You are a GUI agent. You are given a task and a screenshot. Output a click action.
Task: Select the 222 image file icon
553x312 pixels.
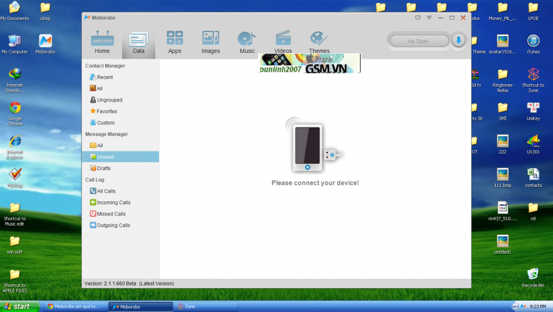click(x=503, y=145)
